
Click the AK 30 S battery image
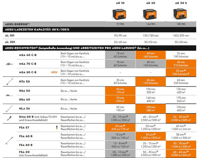tap(180, 14)
